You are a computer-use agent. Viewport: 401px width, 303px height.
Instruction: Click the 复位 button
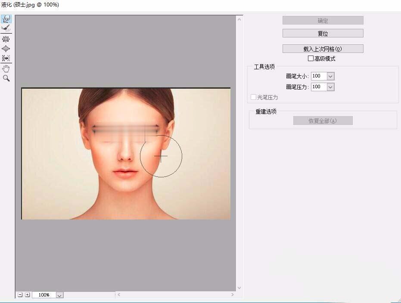[323, 33]
